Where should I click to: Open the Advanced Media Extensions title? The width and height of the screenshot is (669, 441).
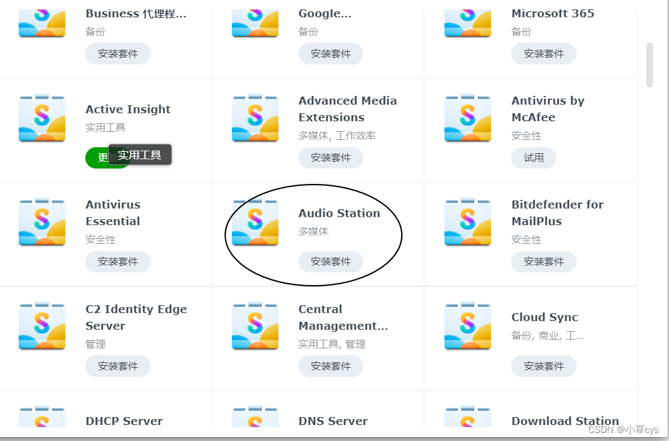348,109
